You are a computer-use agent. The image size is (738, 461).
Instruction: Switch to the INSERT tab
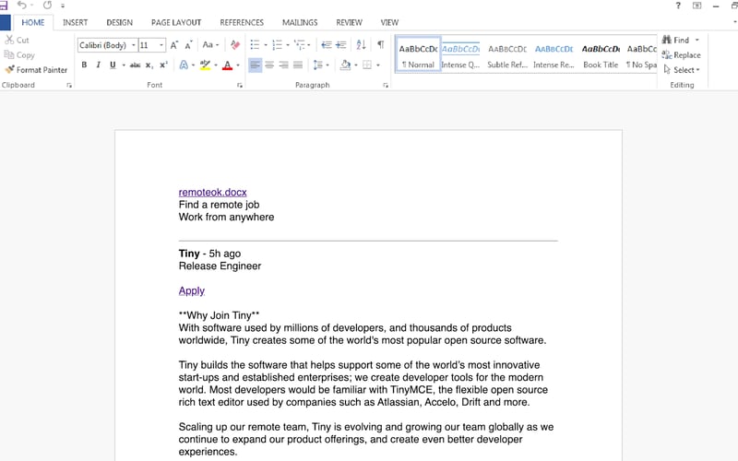(x=76, y=22)
